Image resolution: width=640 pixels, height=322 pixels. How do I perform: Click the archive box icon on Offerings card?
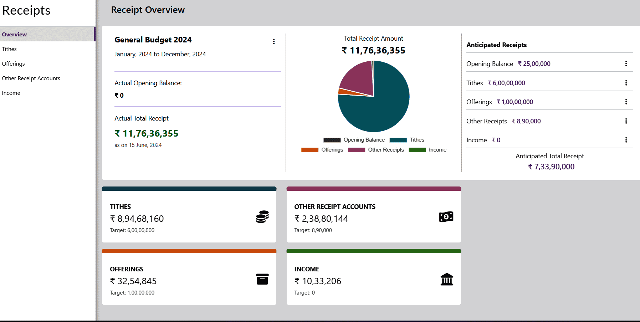tap(262, 279)
